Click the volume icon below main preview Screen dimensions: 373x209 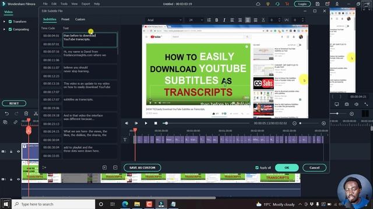pyautogui.click(x=356, y=105)
